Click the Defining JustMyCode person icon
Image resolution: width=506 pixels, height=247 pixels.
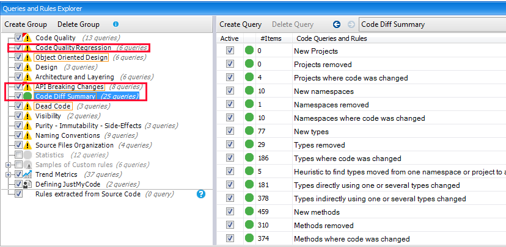pos(28,184)
